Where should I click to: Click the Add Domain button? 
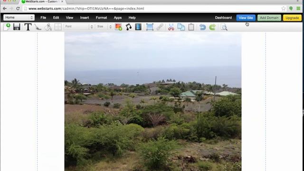coord(269,18)
